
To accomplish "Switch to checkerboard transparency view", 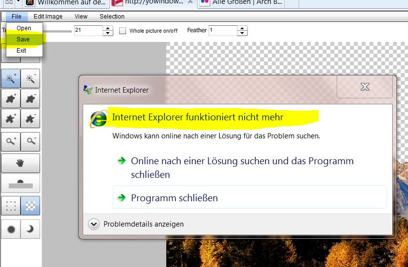I will coord(30,206).
